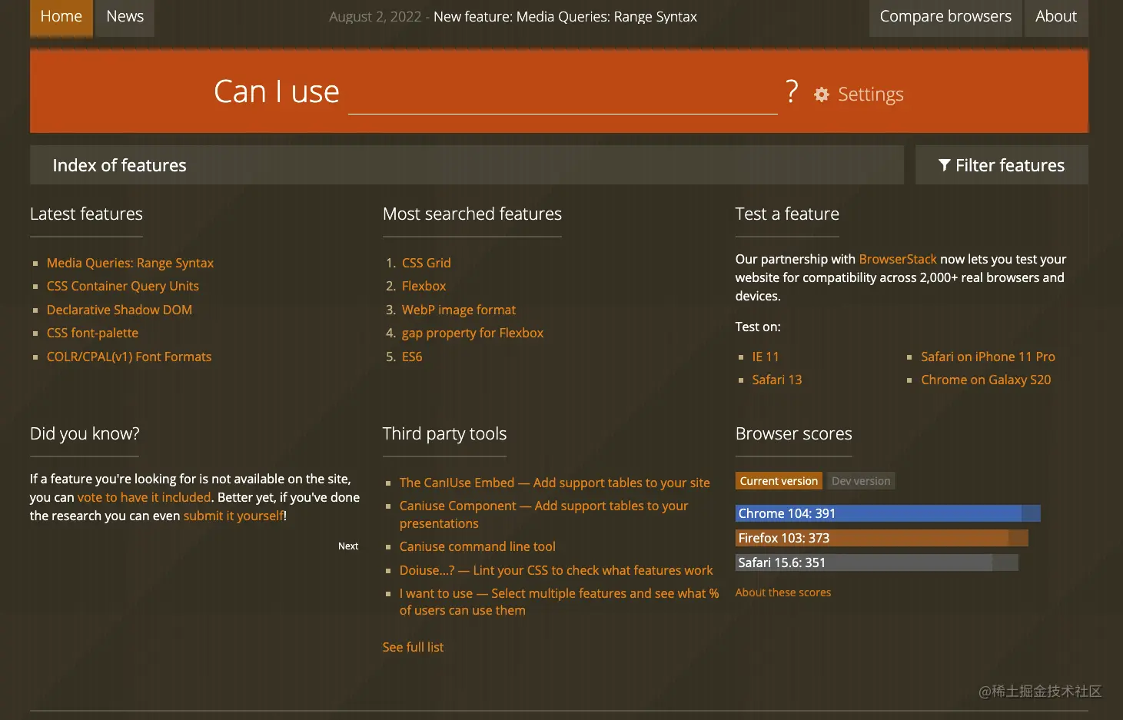The height and width of the screenshot is (720, 1123).
Task: Click the Settings gear icon
Action: (x=822, y=95)
